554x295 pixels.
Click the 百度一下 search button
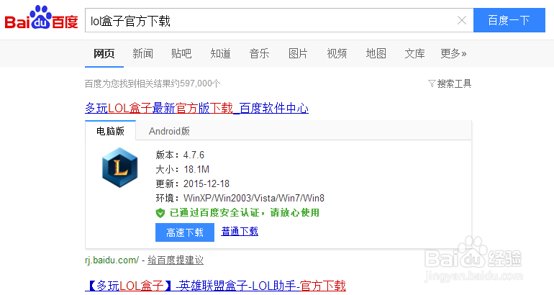pos(509,20)
